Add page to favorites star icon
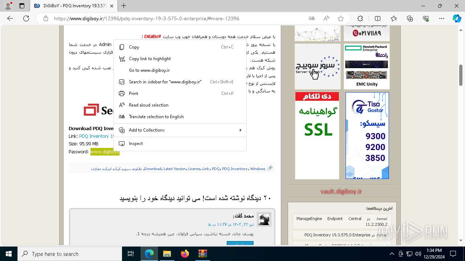The width and height of the screenshot is (465, 261). [x=340, y=18]
